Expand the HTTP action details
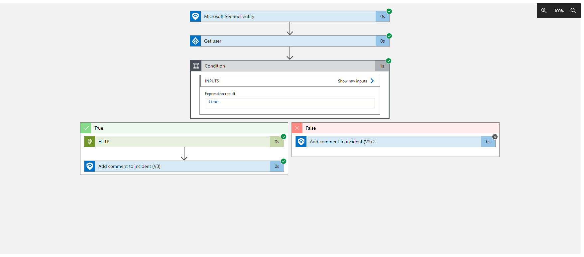 [184, 142]
